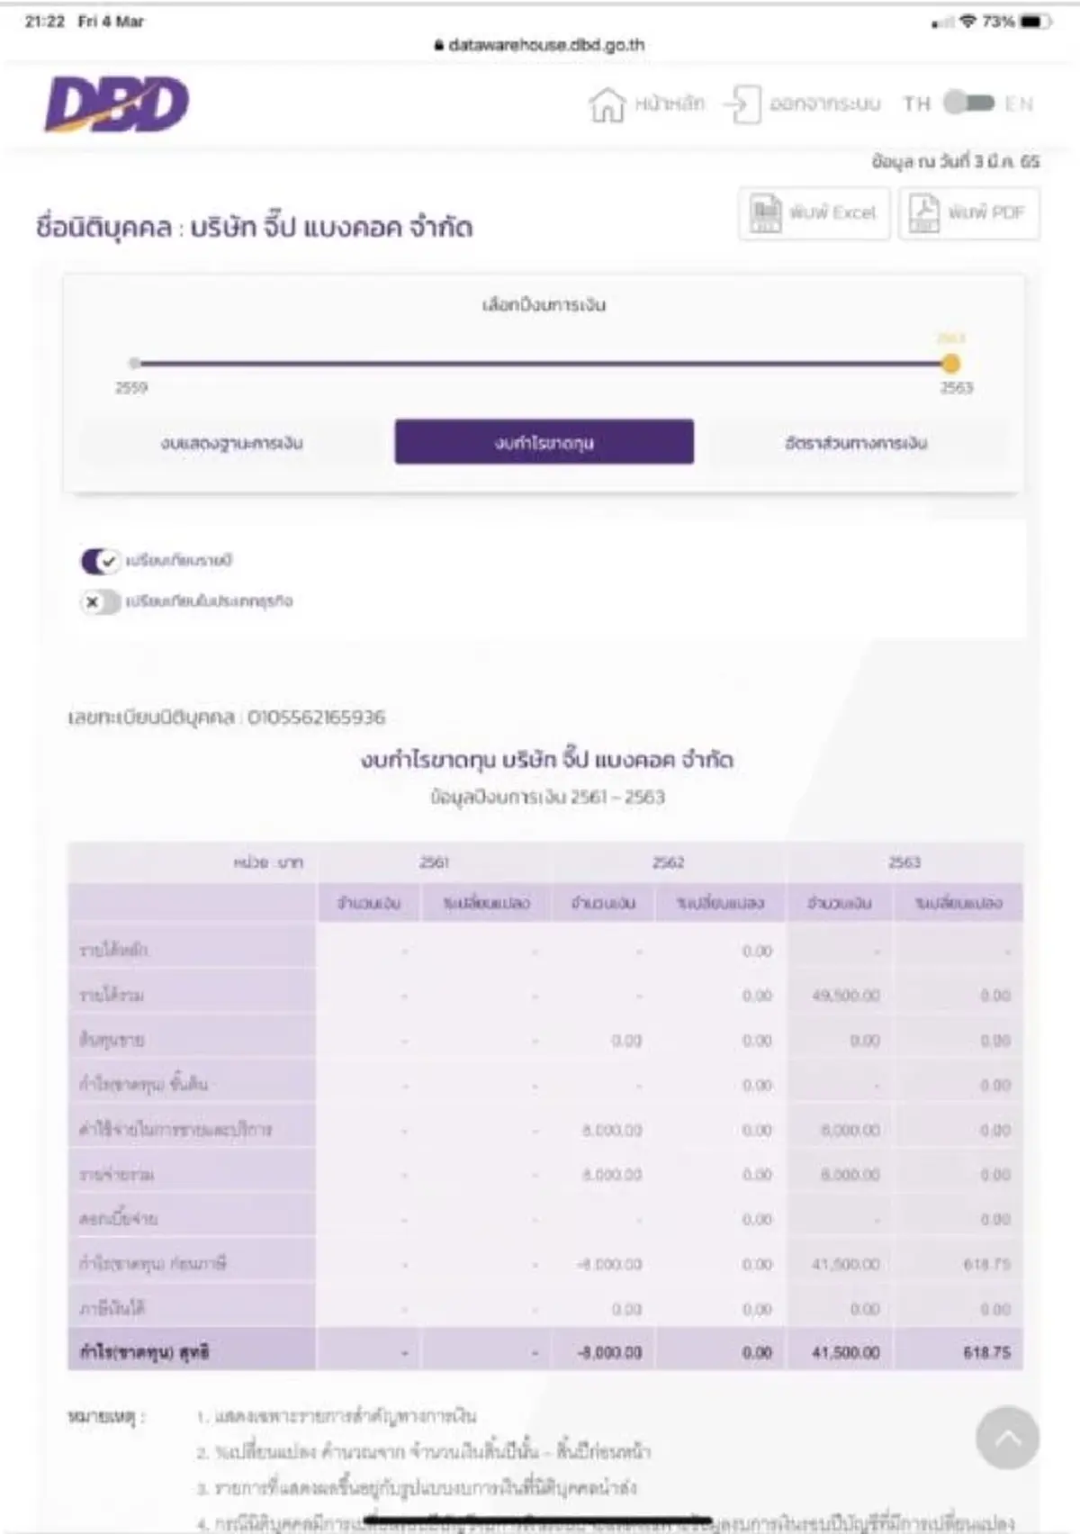Tap the battery status icon
This screenshot has width=1080, height=1534.
(1033, 22)
